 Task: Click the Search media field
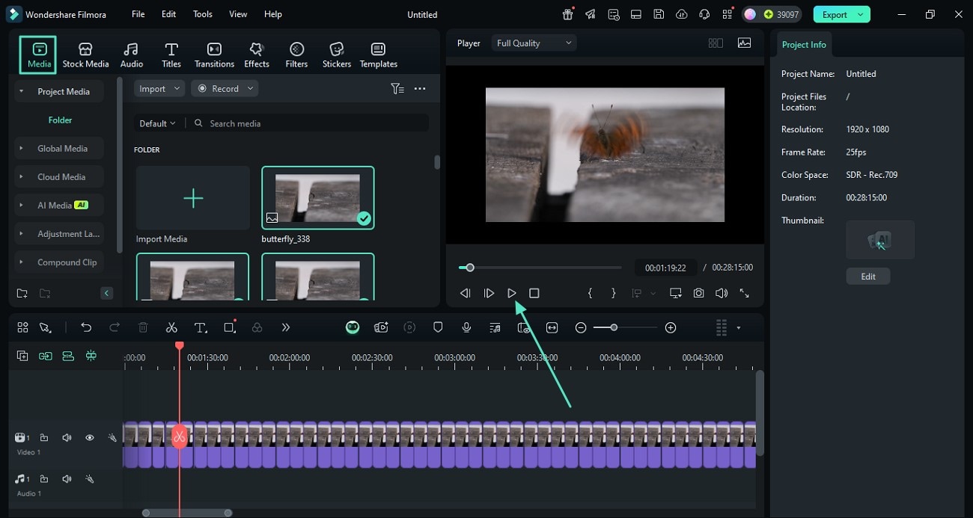point(311,123)
